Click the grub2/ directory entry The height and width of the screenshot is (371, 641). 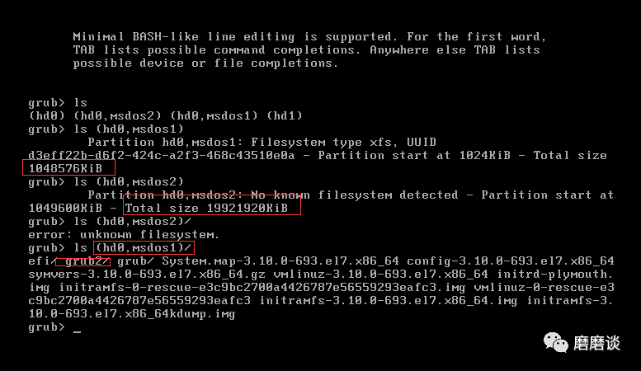point(87,261)
